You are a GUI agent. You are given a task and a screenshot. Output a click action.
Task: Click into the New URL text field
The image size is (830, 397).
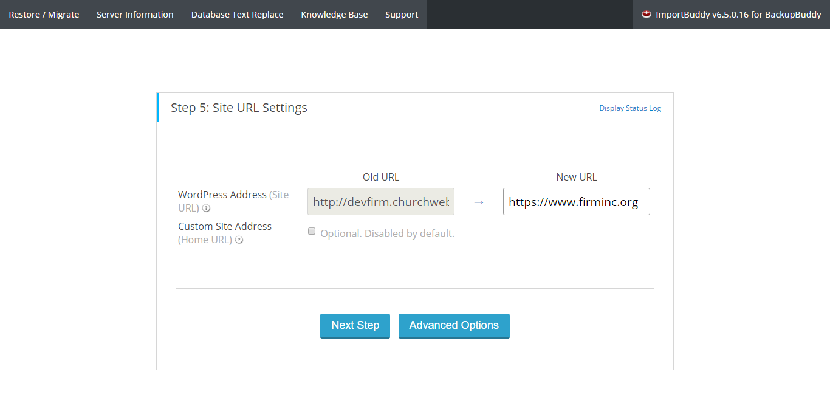(576, 202)
